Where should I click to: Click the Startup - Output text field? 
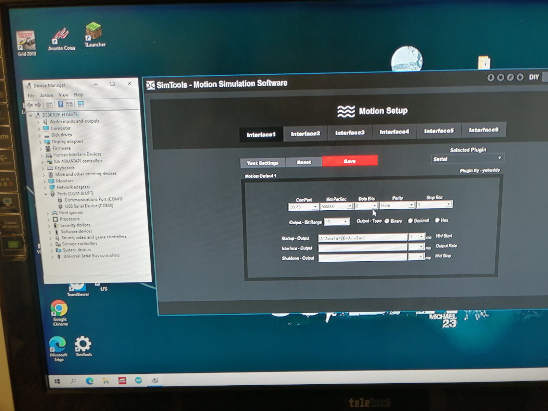[x=363, y=238]
